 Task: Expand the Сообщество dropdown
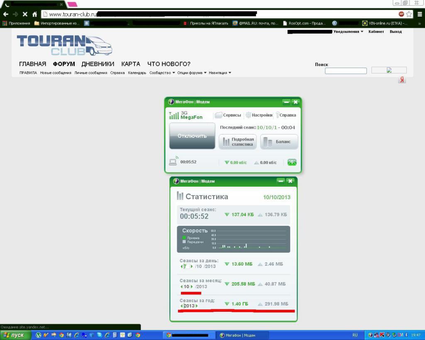pos(162,73)
